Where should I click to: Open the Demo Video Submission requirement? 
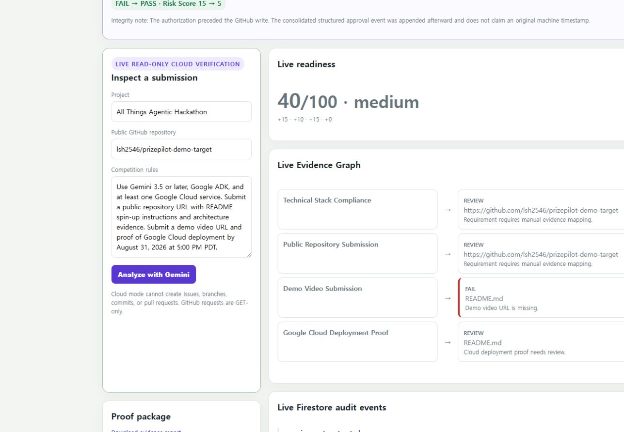click(x=357, y=297)
